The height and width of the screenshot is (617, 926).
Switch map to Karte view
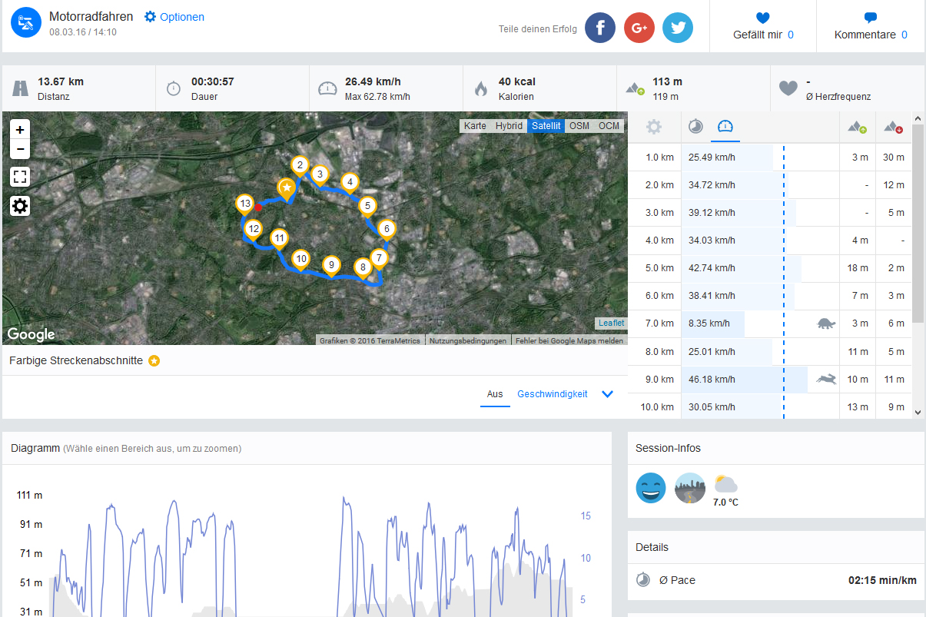coord(475,126)
